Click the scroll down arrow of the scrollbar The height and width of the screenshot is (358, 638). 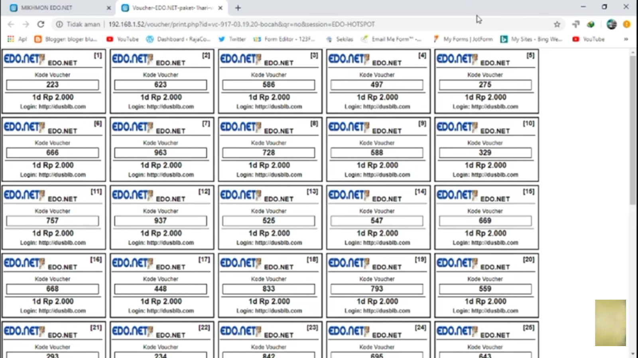pyautogui.click(x=633, y=354)
